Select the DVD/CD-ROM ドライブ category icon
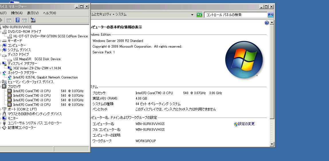 tap(4, 32)
